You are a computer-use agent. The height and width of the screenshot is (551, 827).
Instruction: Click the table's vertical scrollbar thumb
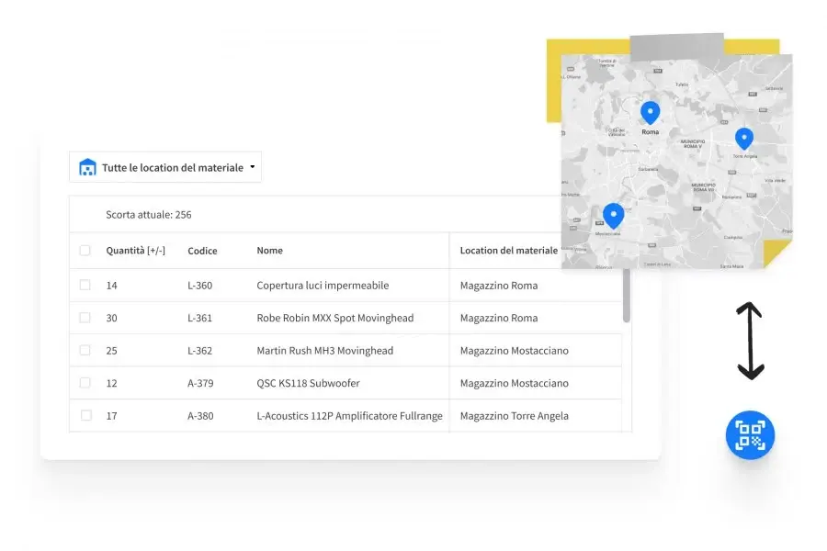[626, 296]
